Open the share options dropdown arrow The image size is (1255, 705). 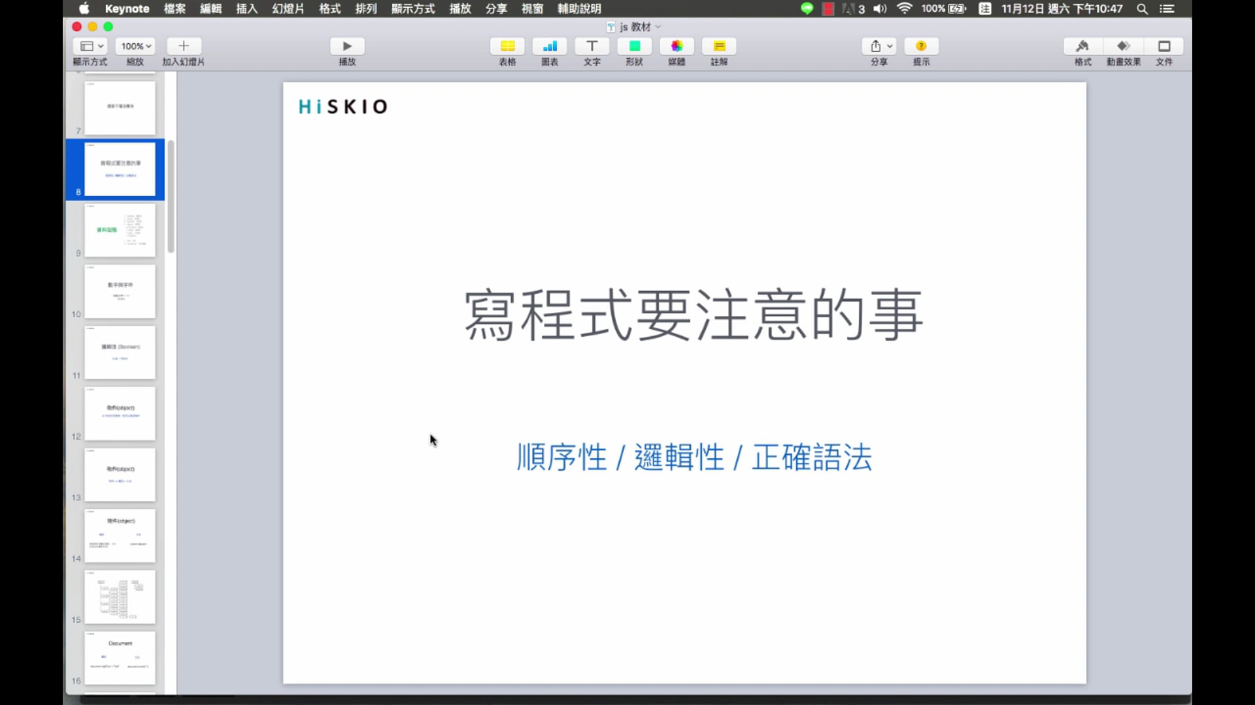pyautogui.click(x=889, y=46)
